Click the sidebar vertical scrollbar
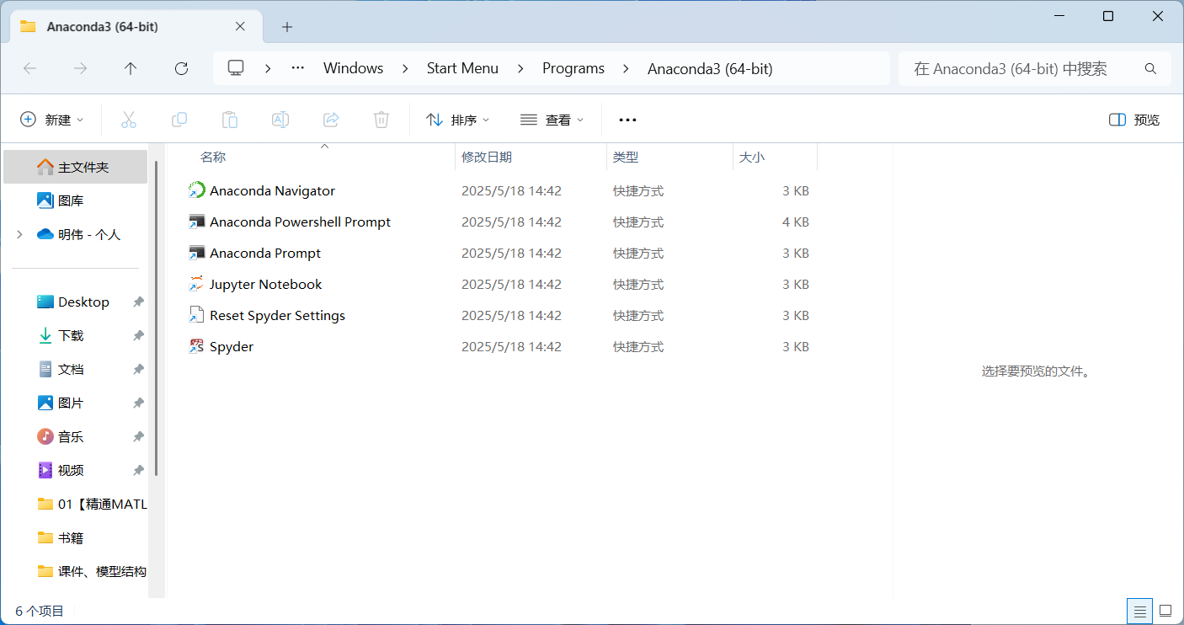Viewport: 1184px width, 625px height. 157,318
